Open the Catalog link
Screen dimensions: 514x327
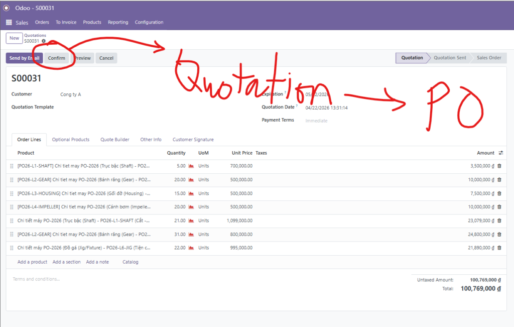(131, 262)
